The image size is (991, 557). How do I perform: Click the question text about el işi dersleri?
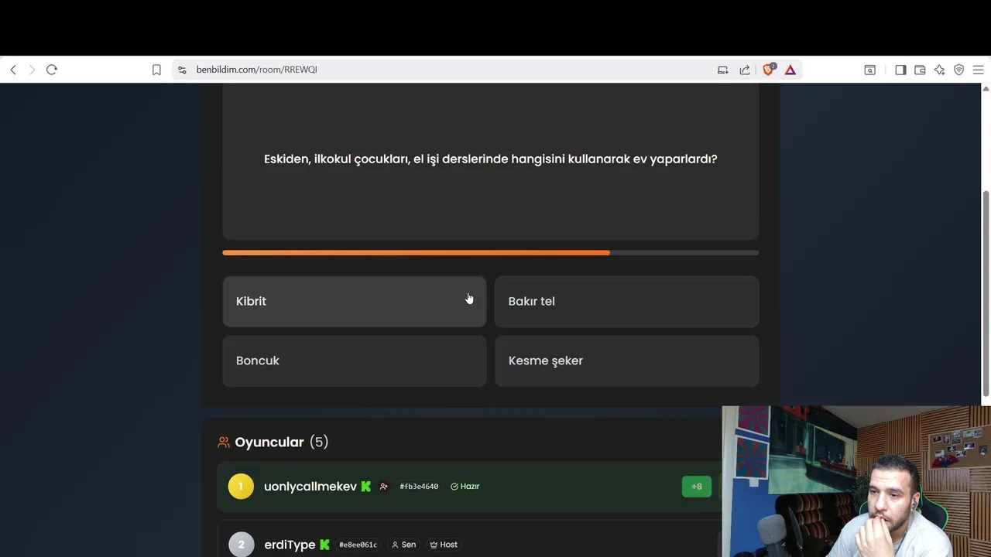point(491,159)
